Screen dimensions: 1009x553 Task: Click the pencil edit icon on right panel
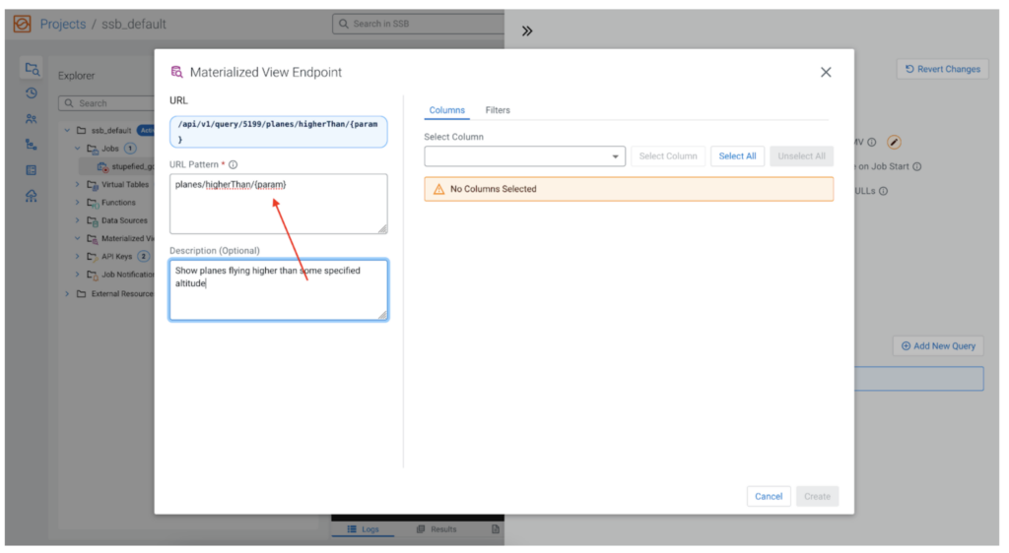click(x=894, y=143)
